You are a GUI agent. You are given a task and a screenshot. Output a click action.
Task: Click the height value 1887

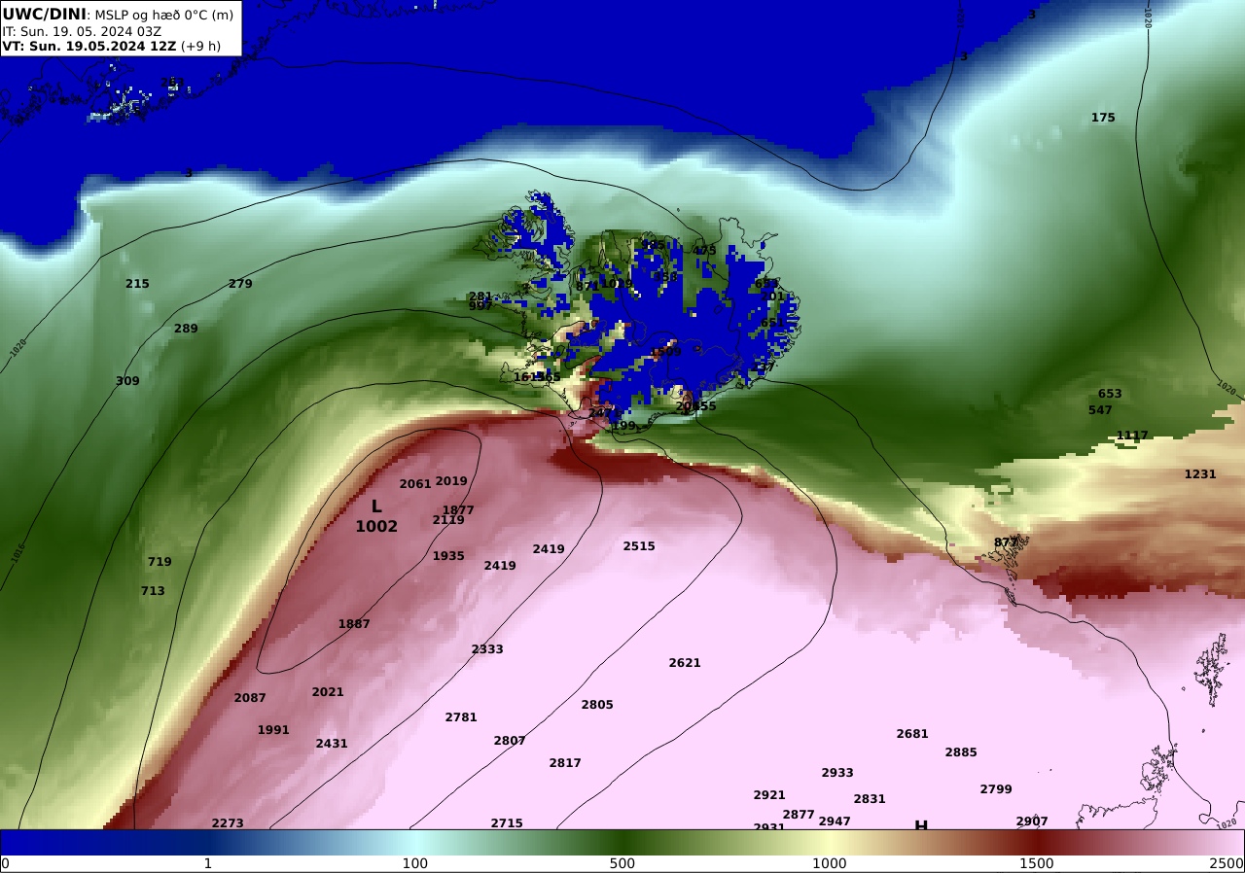[x=354, y=624]
